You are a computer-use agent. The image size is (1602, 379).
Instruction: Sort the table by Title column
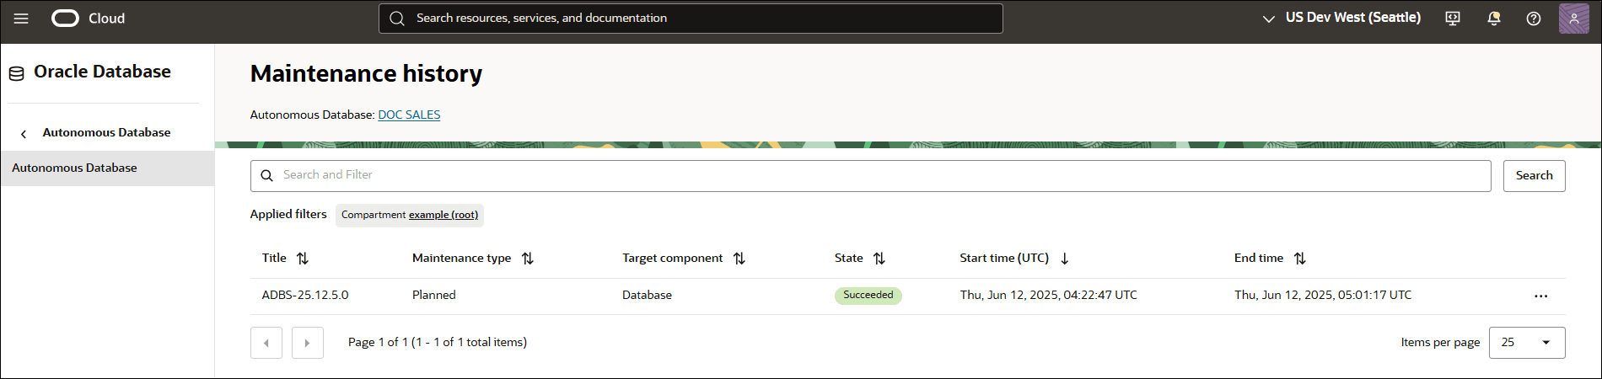point(303,259)
